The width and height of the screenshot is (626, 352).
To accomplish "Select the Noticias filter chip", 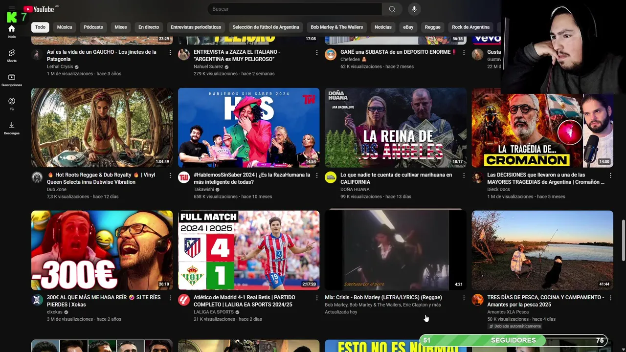I will click(383, 27).
